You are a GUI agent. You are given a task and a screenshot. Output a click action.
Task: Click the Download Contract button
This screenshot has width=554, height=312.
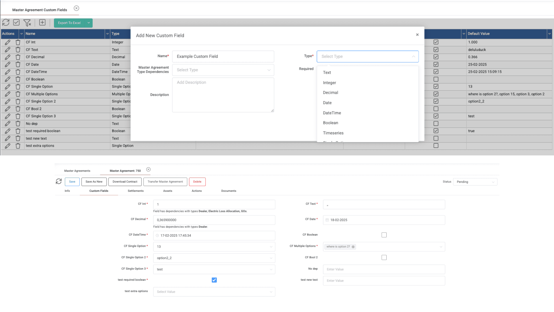tap(125, 182)
